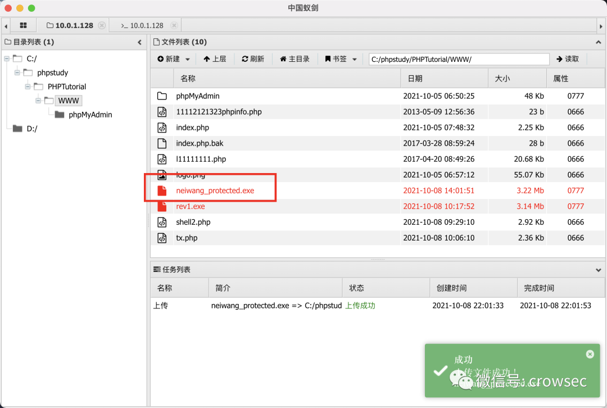Click the 读取 read button

568,59
